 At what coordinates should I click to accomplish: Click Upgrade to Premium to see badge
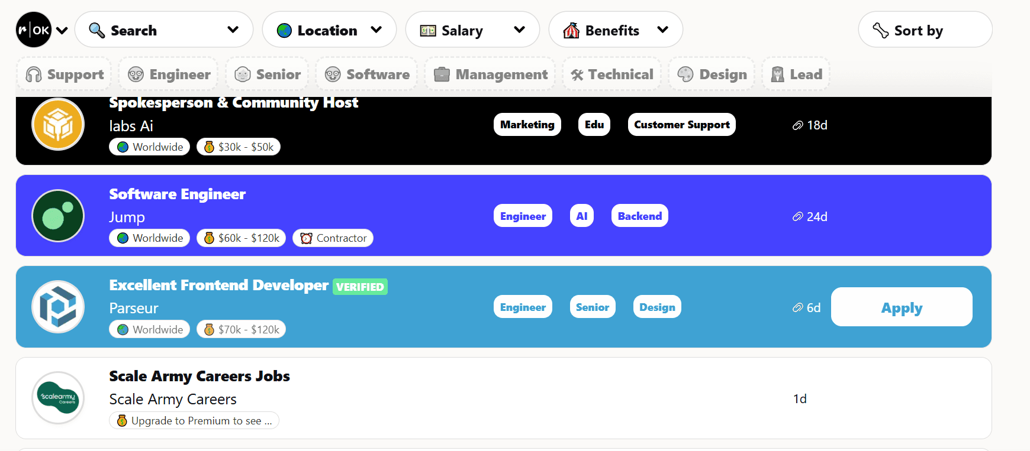tap(194, 420)
